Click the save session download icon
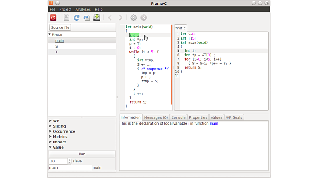This screenshot has height=178, width=318. [x=97, y=18]
